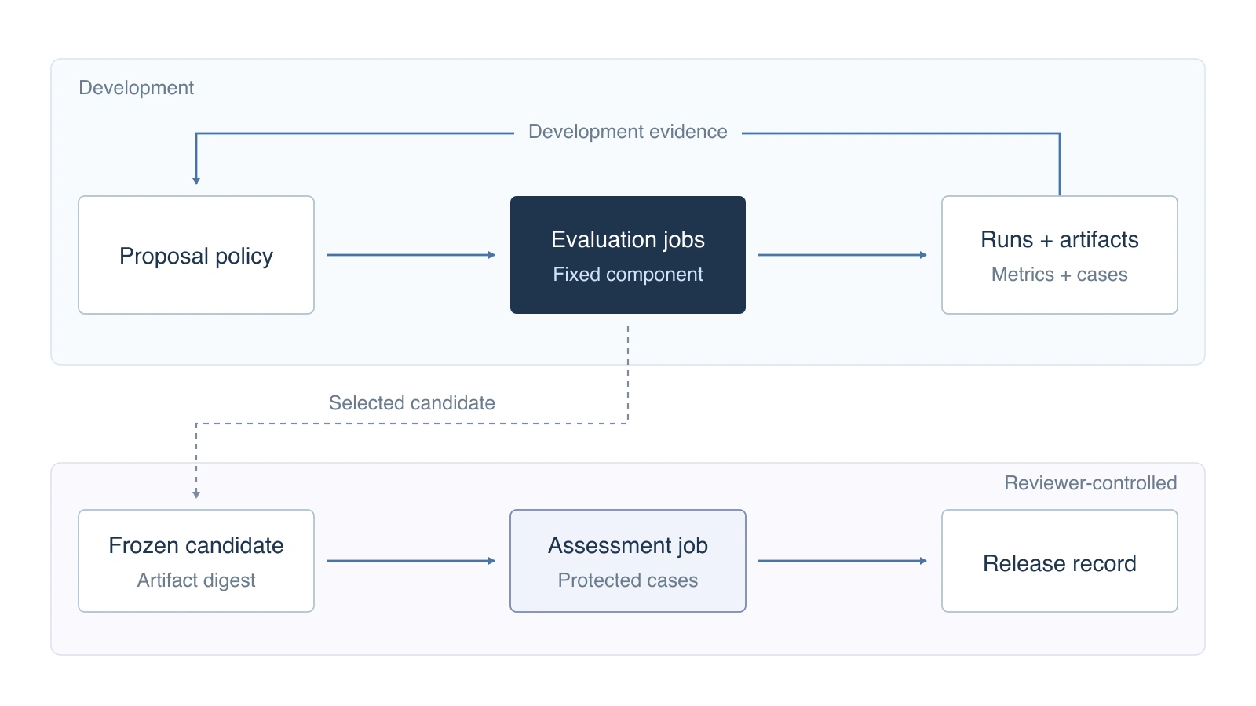
Task: Click the 'Reviewer-controlled' section heading
Action: 1090,483
